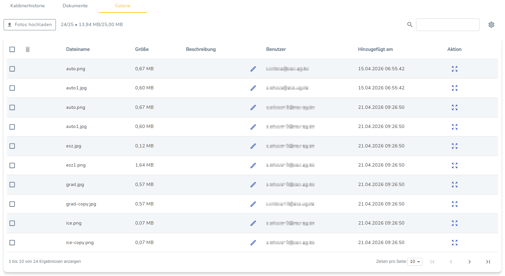The height and width of the screenshot is (276, 505).
Task: Expand fullscreen preview of grad.jpg
Action: [454, 185]
